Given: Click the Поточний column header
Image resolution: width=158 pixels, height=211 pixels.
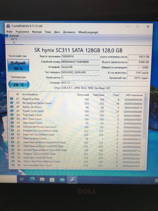Looking at the screenshot, I should [83, 95].
